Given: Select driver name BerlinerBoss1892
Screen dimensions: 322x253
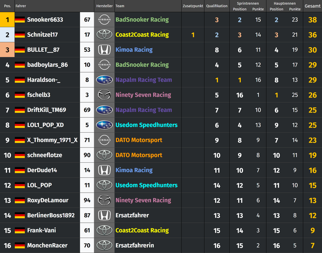Looking at the screenshot, I should point(51,215).
